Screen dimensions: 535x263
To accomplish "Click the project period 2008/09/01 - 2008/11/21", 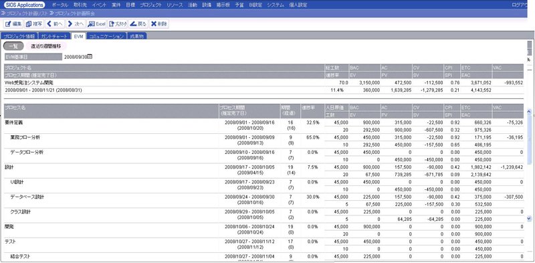I will [x=30, y=90].
